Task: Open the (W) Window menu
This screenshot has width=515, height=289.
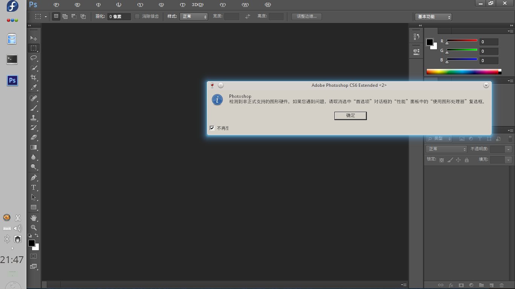Action: (x=245, y=5)
